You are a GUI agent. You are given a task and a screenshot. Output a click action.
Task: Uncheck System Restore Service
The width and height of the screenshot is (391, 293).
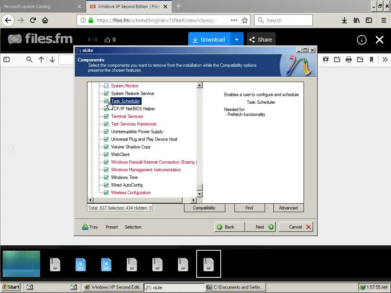click(x=106, y=93)
